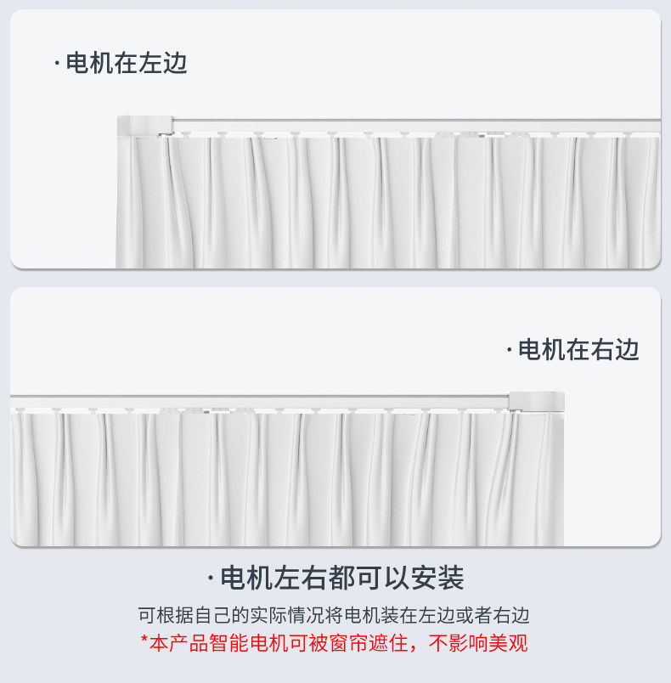Click the white curtain fabric in top panel
The height and width of the screenshot is (683, 671).
pyautogui.click(x=388, y=201)
